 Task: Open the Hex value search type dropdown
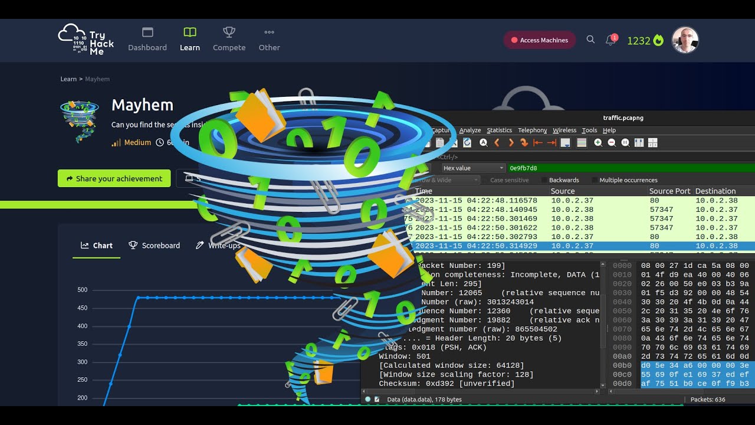click(x=474, y=168)
